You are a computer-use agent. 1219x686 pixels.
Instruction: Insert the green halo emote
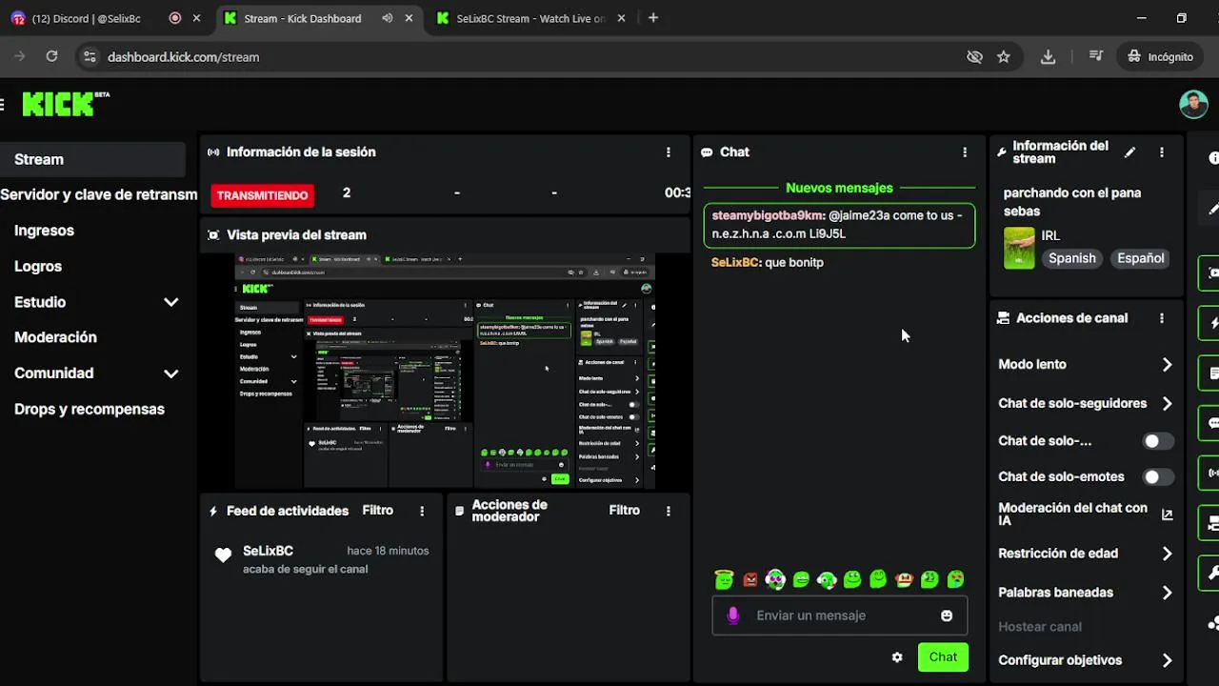click(x=724, y=579)
